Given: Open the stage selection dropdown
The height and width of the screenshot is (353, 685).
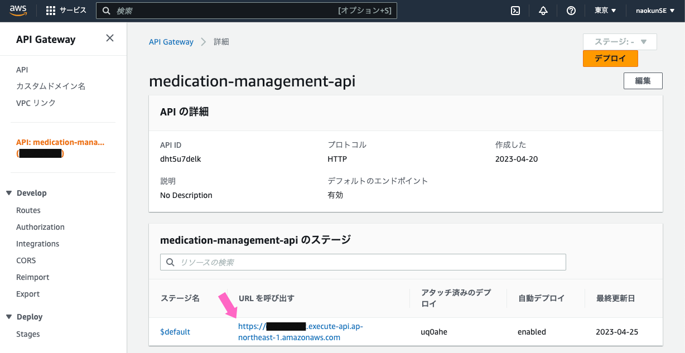Looking at the screenshot, I should 620,42.
